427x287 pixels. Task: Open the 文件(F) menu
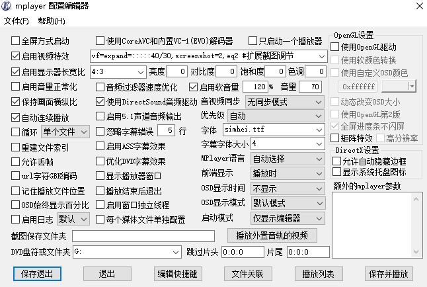[x=17, y=21]
